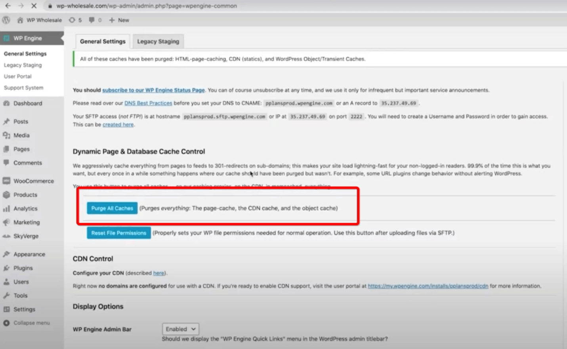The height and width of the screenshot is (349, 567).
Task: Open the DNS Best Practices link
Action: (148, 103)
